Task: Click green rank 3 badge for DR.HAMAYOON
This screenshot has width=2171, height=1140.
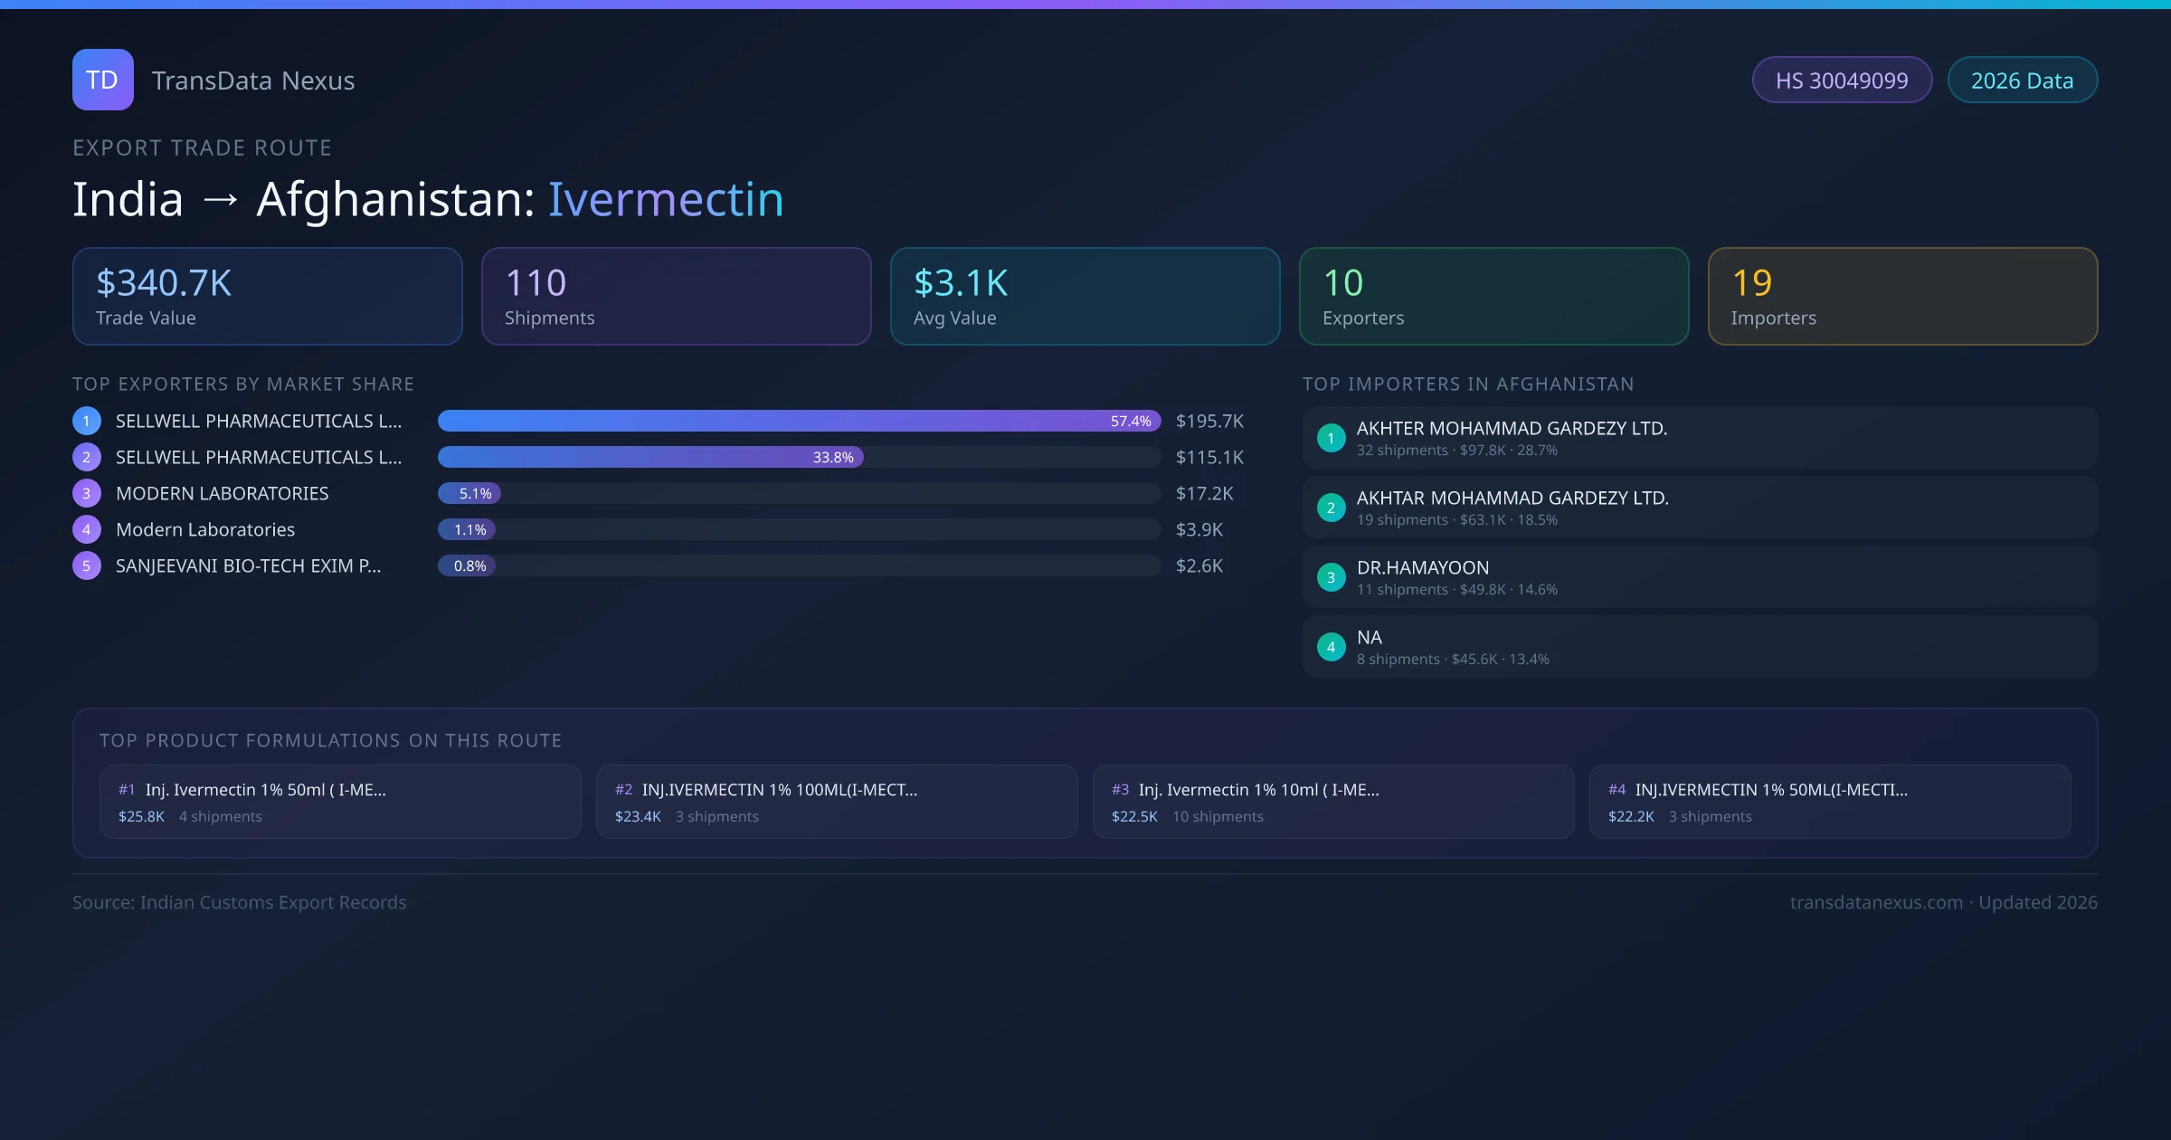Action: tap(1331, 577)
